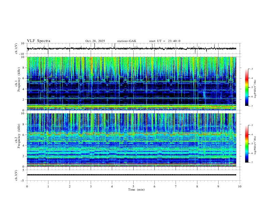Screen dimensions: 270x209
Task: Click the ch.3 flat black waveform band
Action: coord(131,175)
